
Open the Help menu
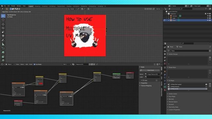point(24,6)
